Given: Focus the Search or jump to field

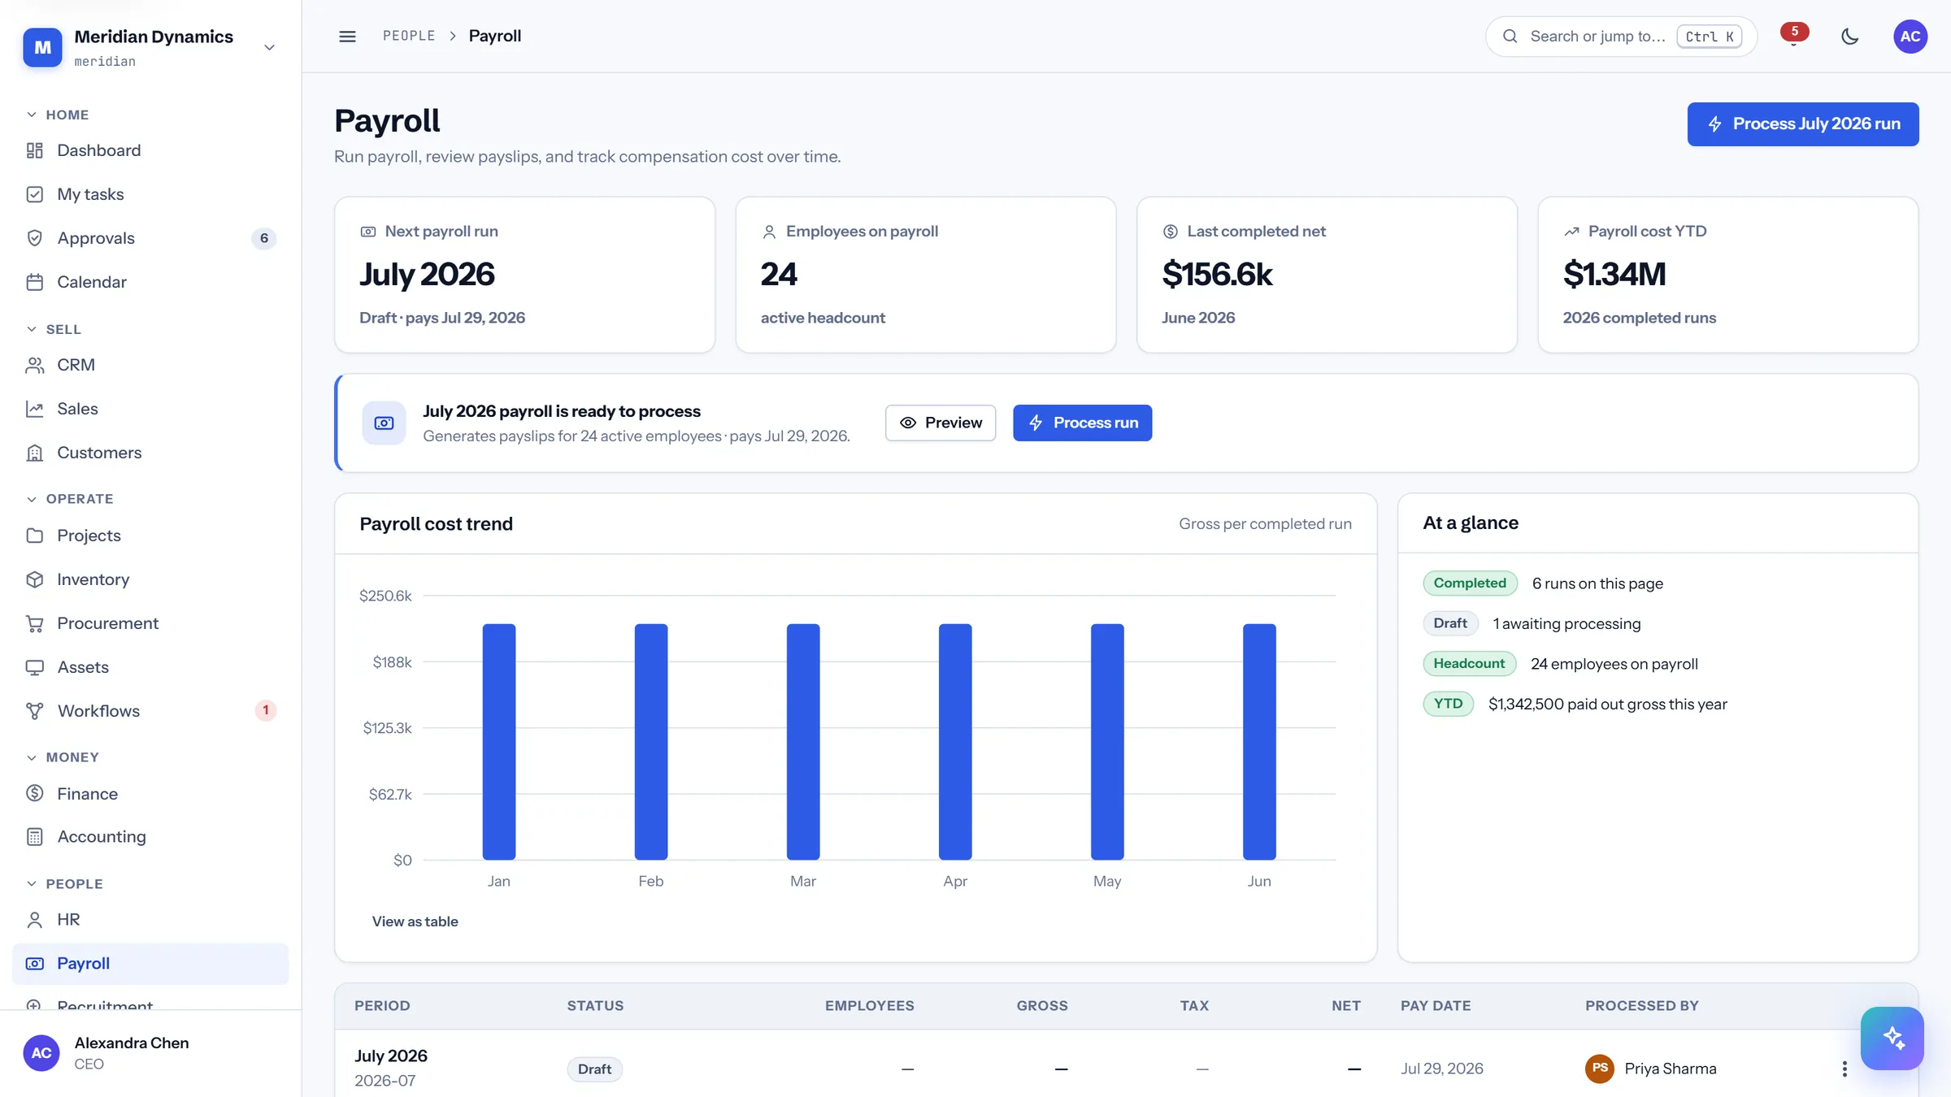Looking at the screenshot, I should tap(1621, 37).
